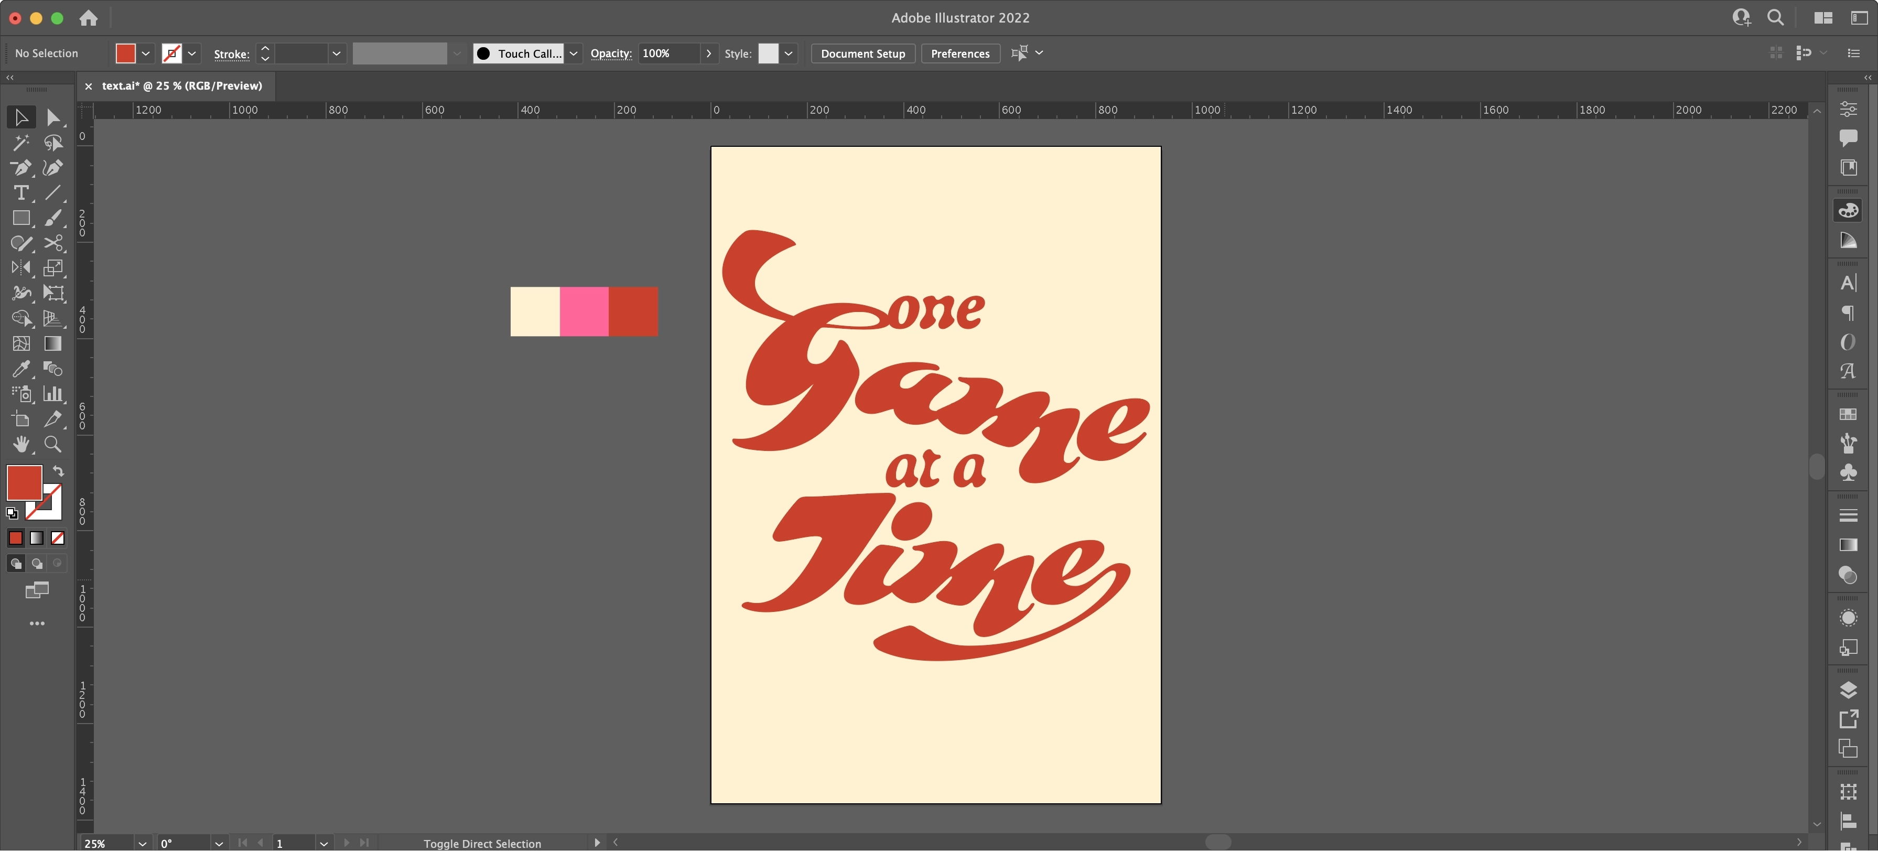Go to the Home screen

89,18
